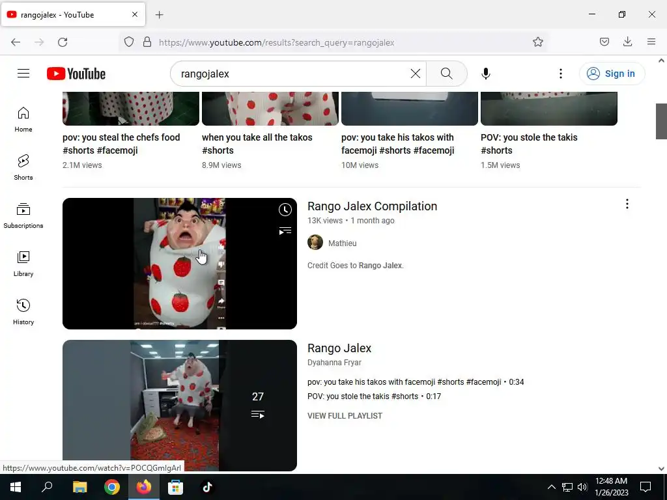Show site security padlock info
Screen dimensions: 667x500
(x=147, y=42)
